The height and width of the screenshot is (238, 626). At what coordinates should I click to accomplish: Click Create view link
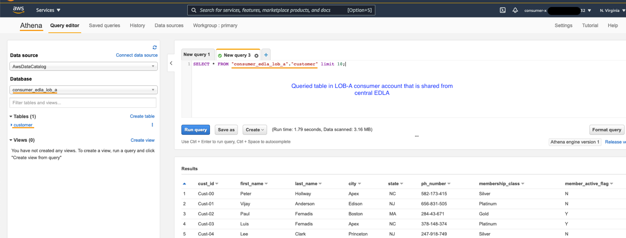(142, 140)
